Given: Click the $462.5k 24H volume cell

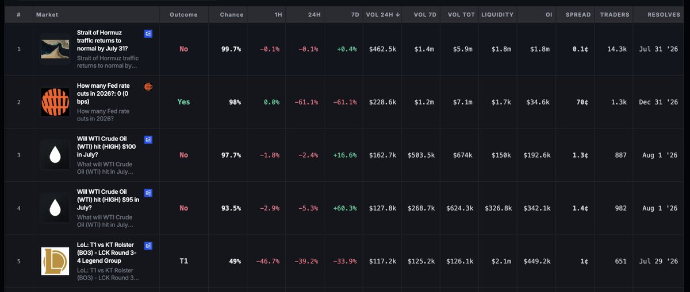Looking at the screenshot, I should (382, 49).
